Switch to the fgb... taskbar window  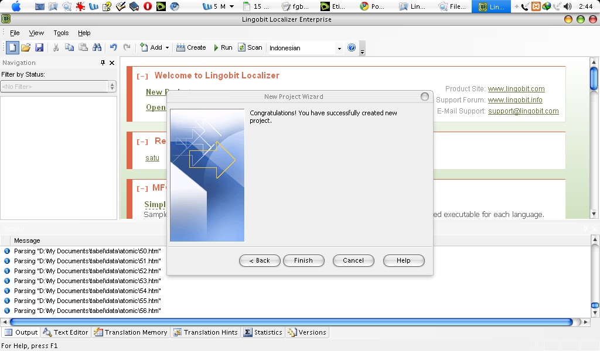coord(295,6)
